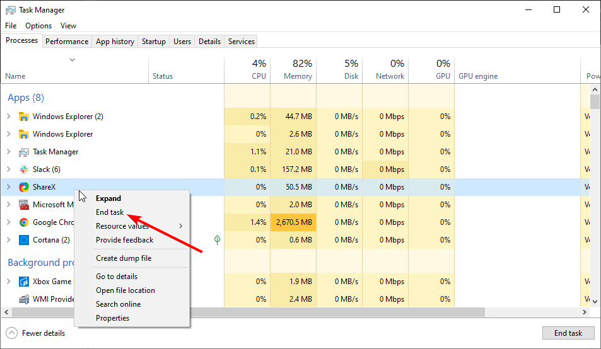Screen dimensions: 601x349
Task: Click the Task Manager process icon
Action: click(24, 152)
